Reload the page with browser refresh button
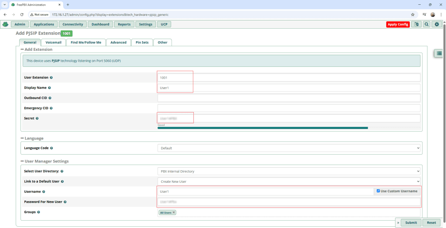The width and height of the screenshot is (446, 228). [x=22, y=14]
